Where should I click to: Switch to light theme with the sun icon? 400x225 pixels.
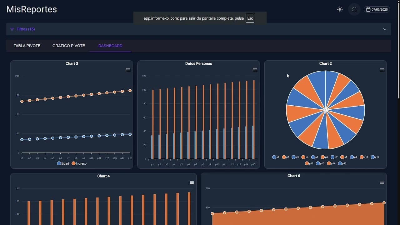point(340,9)
